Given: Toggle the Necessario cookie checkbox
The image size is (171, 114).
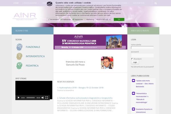Looking at the screenshot, I should [x=49, y=19].
